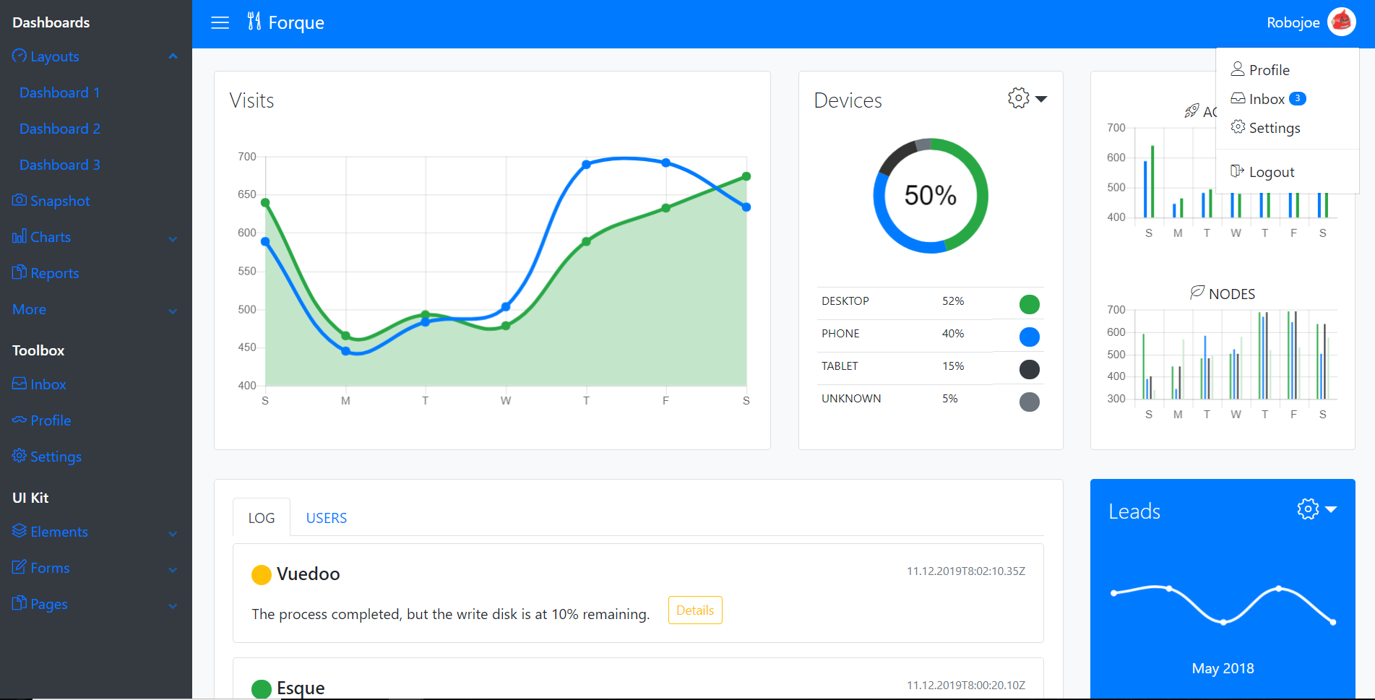Click the Forque fork-and-knife logo icon
1375x700 pixels.
(254, 22)
